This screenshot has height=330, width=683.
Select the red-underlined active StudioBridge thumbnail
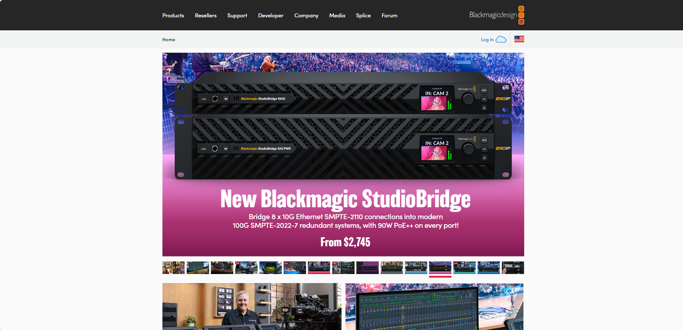point(440,268)
